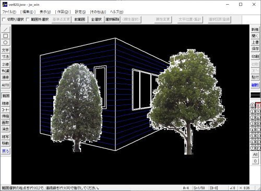This screenshot has width=261, height=191.
Task: Activate the 文字 text tool
Action: coord(6,50)
